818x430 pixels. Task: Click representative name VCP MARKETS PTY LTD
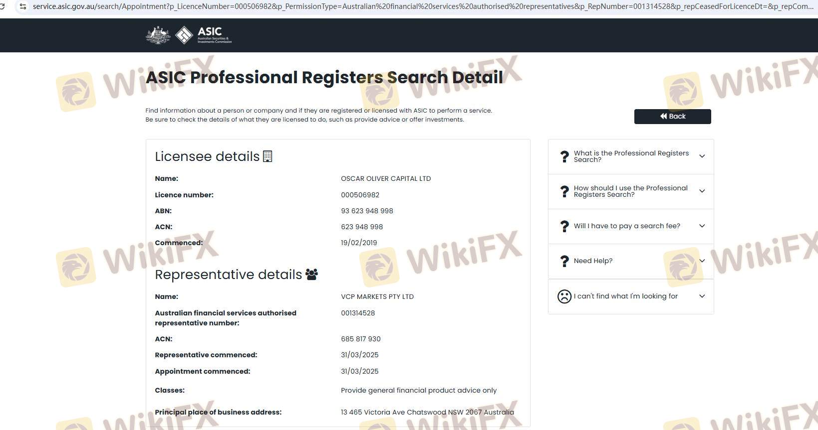tap(377, 296)
